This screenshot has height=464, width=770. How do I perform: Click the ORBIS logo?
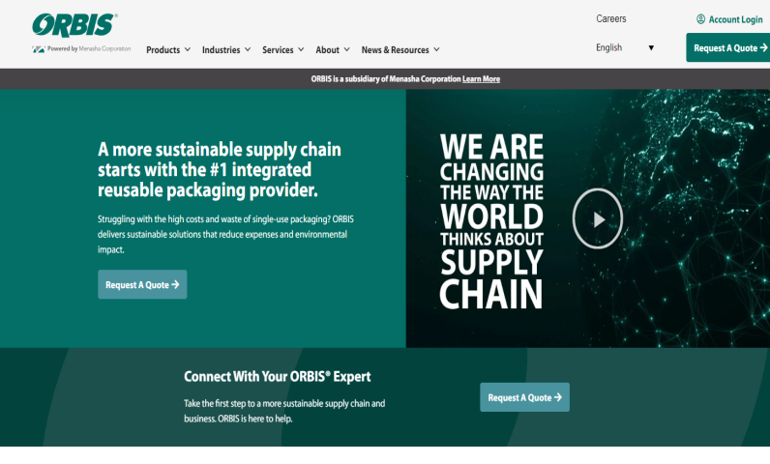pos(74,25)
